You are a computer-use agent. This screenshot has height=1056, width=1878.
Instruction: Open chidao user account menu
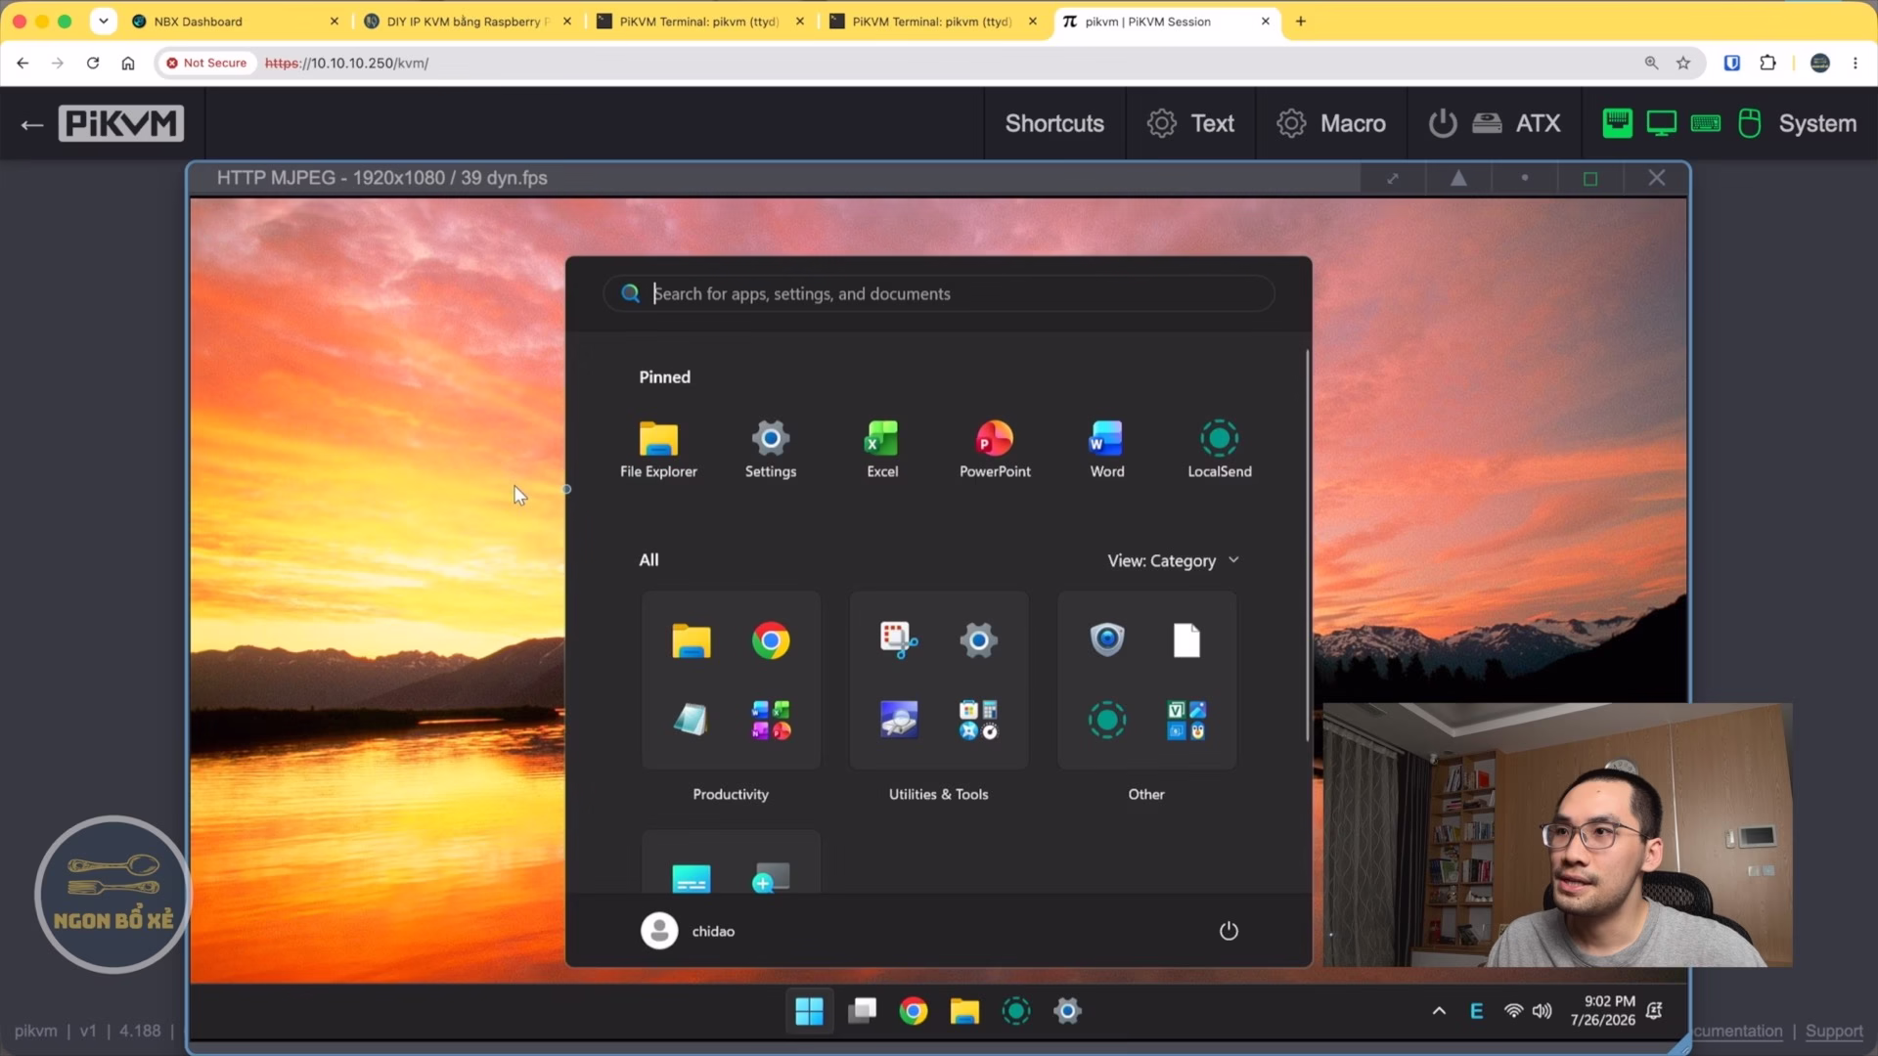(x=689, y=931)
